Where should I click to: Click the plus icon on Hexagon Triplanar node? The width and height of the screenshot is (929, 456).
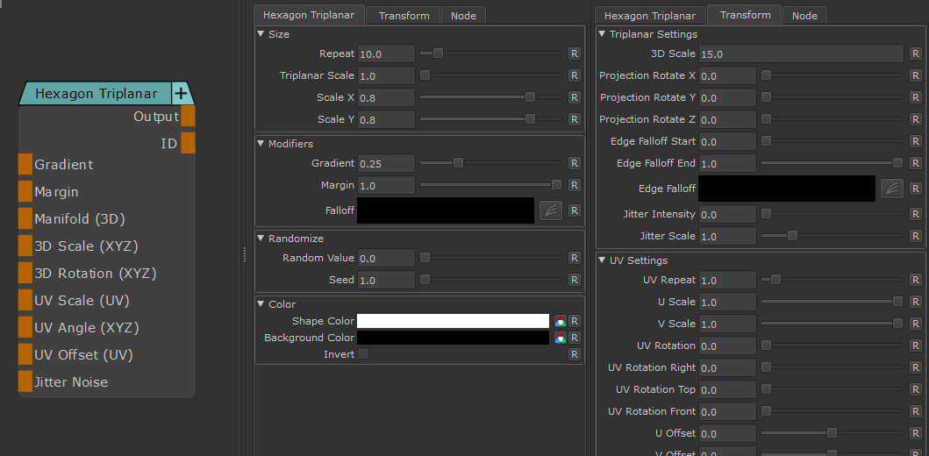(x=181, y=93)
